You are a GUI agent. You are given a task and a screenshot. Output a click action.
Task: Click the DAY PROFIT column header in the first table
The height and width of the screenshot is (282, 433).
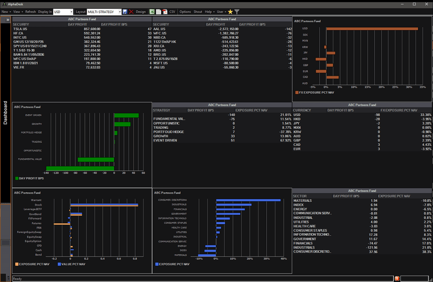[78, 25]
